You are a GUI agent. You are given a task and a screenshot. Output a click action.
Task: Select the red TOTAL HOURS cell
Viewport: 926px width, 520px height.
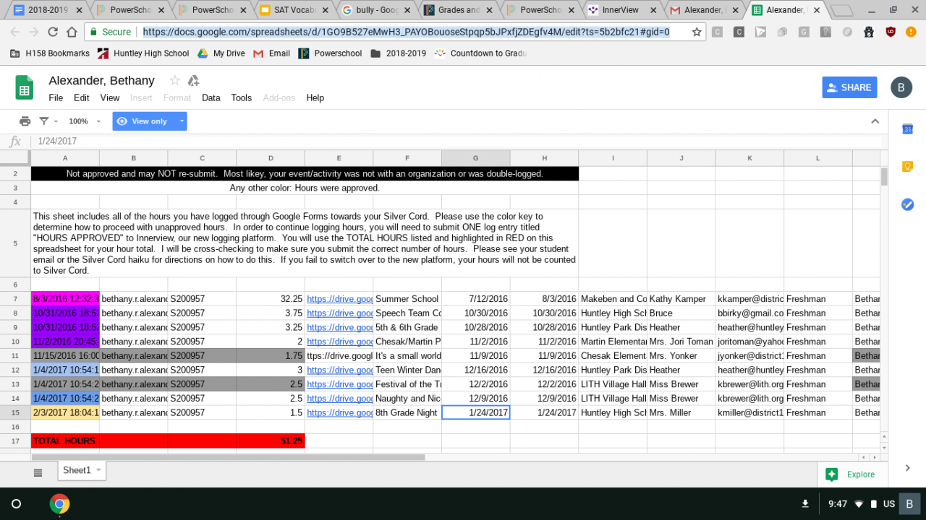coord(64,441)
